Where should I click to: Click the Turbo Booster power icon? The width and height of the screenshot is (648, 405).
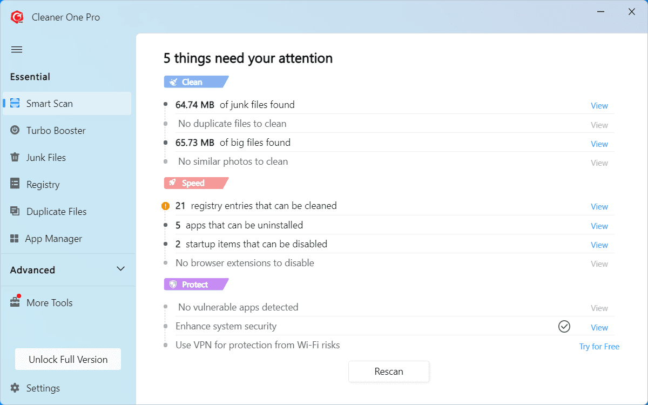coord(15,130)
